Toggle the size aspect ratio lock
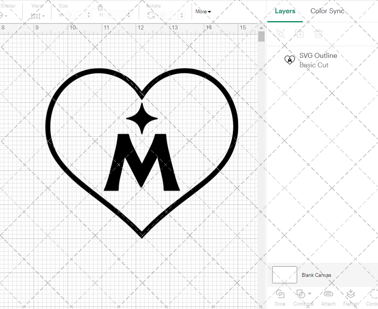 click(x=100, y=7)
